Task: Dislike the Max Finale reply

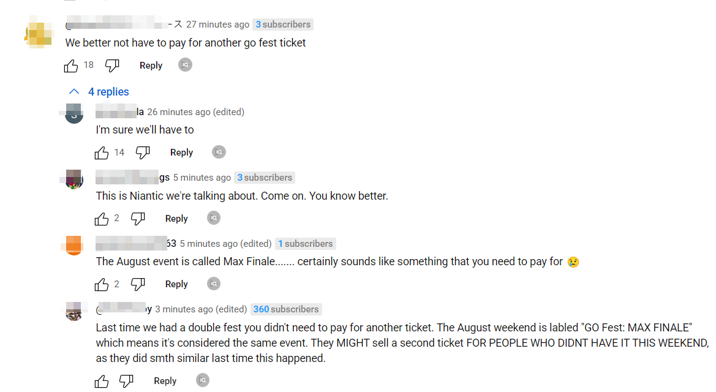Action: pyautogui.click(x=138, y=284)
